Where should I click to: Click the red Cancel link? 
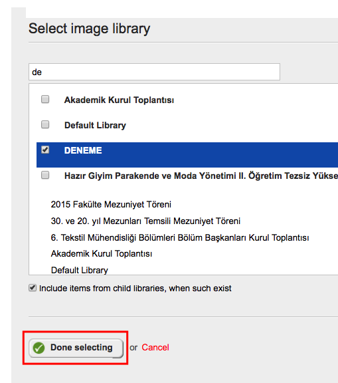click(x=155, y=347)
